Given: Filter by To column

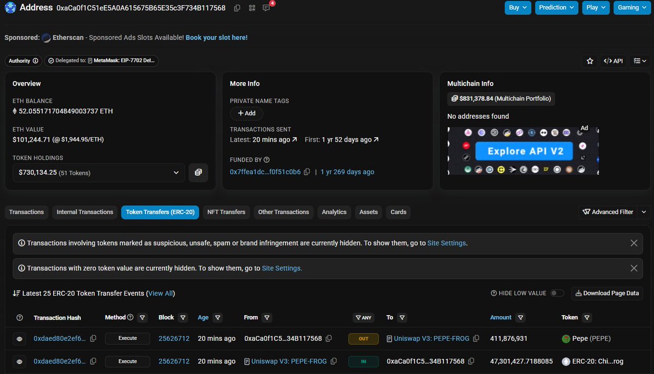Looking at the screenshot, I should tap(402, 318).
